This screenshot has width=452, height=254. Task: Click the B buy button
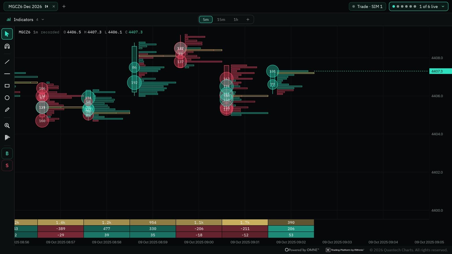[7, 154]
